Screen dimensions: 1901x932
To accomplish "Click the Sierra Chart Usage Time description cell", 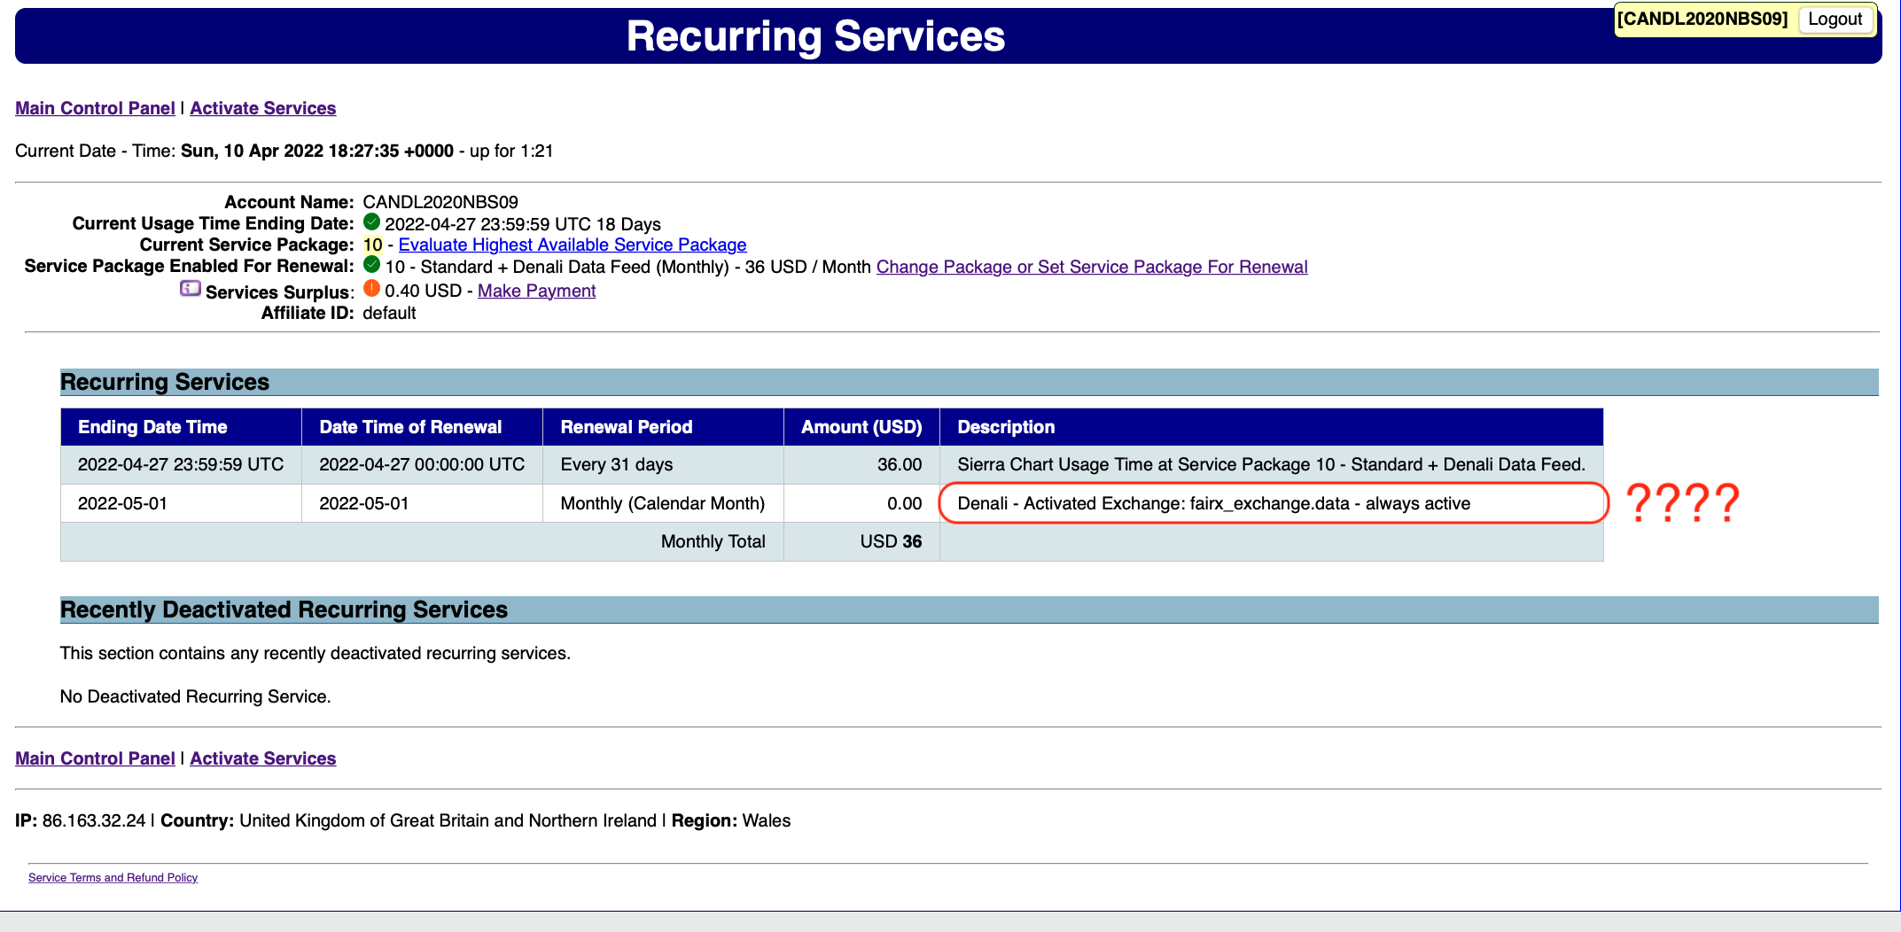I will coord(1272,465).
